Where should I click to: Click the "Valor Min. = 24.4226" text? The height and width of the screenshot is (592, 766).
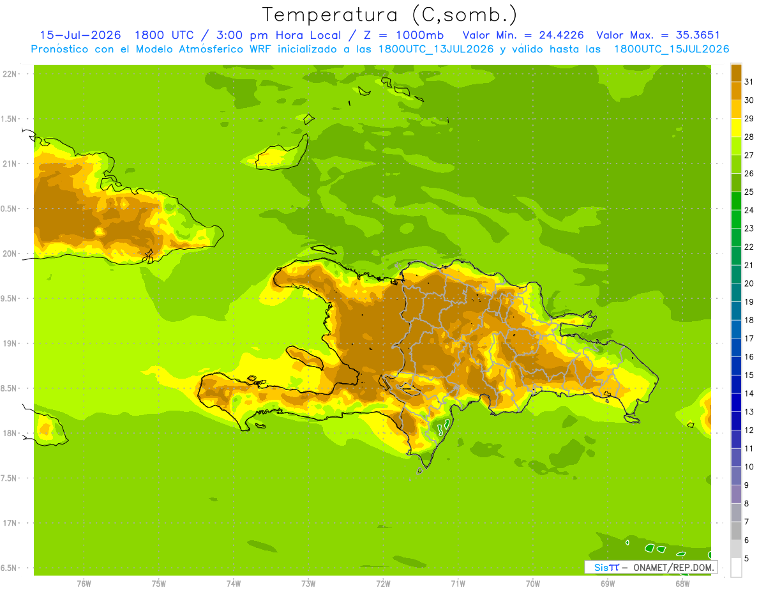click(523, 35)
